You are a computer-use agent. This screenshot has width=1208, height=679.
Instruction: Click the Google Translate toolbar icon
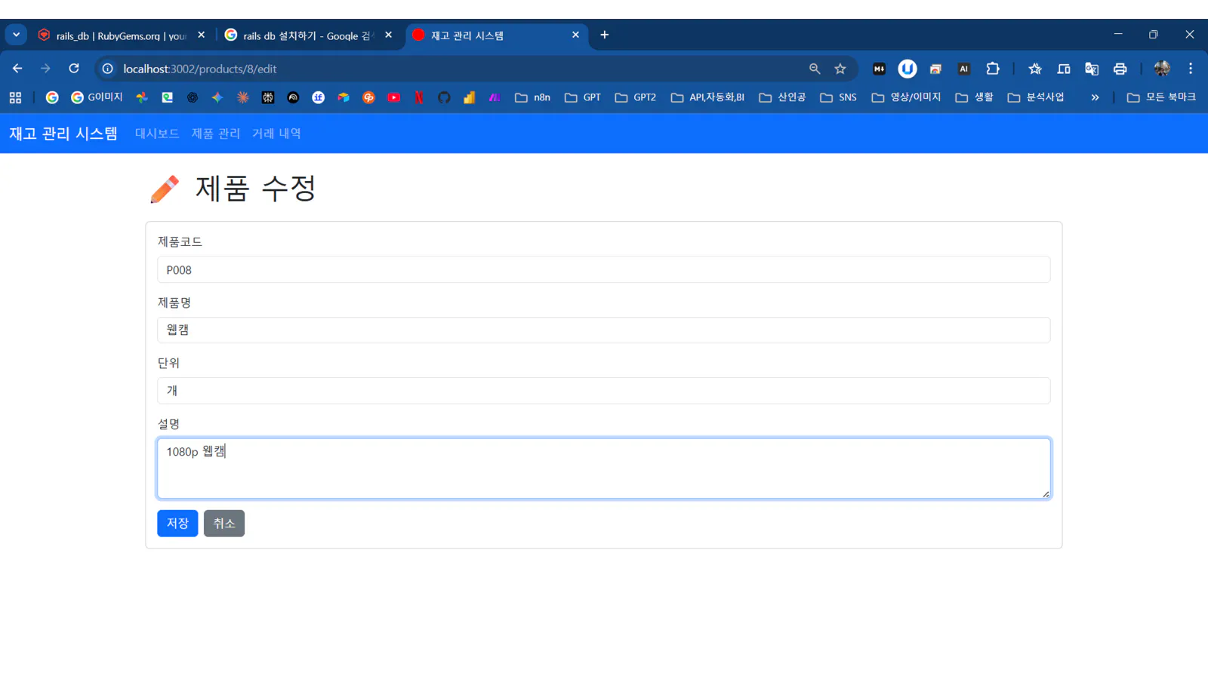(x=1091, y=68)
